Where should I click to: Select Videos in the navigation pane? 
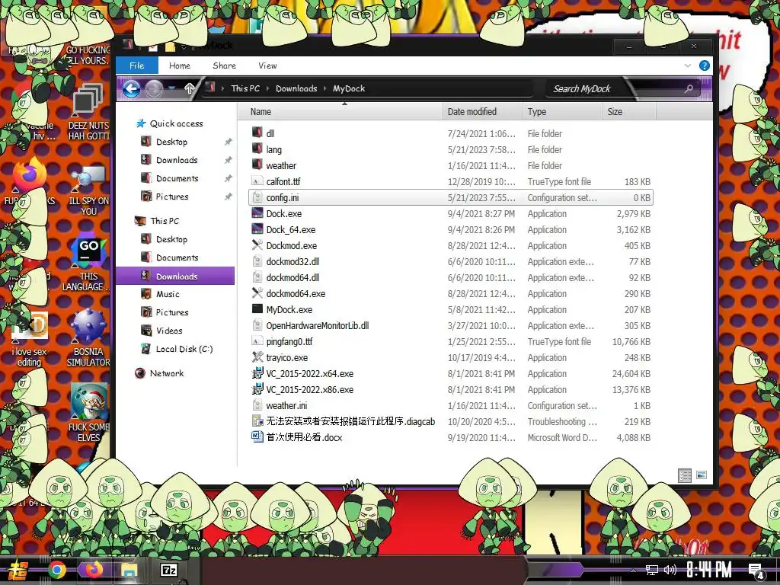169,331
